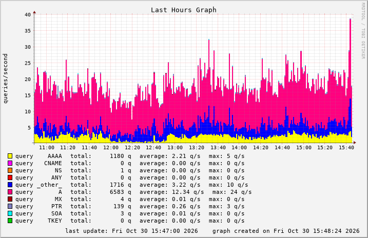
Task: Select the 14:40 time axis label
Action: pos(282,148)
